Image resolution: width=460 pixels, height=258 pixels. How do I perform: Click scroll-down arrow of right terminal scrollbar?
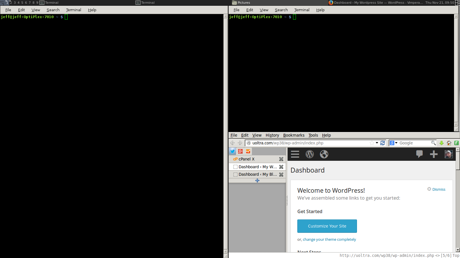coord(456,125)
